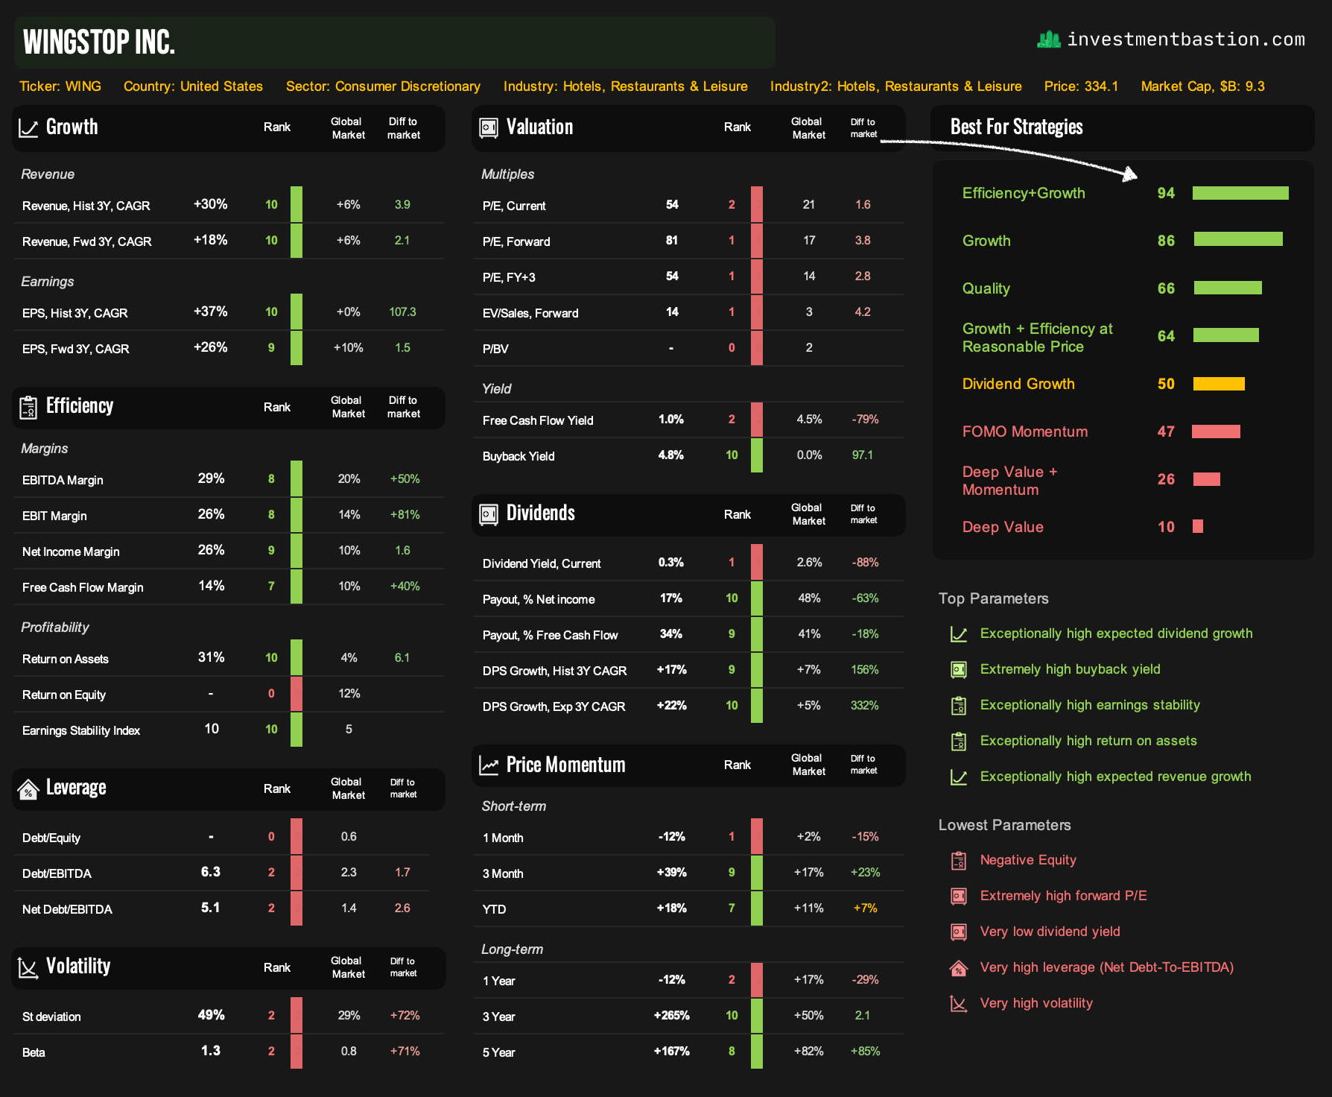Viewport: 1332px width, 1097px height.
Task: Click the red FOMO Momentum score bar
Action: point(1216,431)
